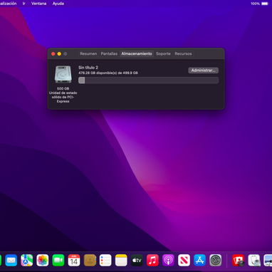Click the battery icon in menu bar

265,4
